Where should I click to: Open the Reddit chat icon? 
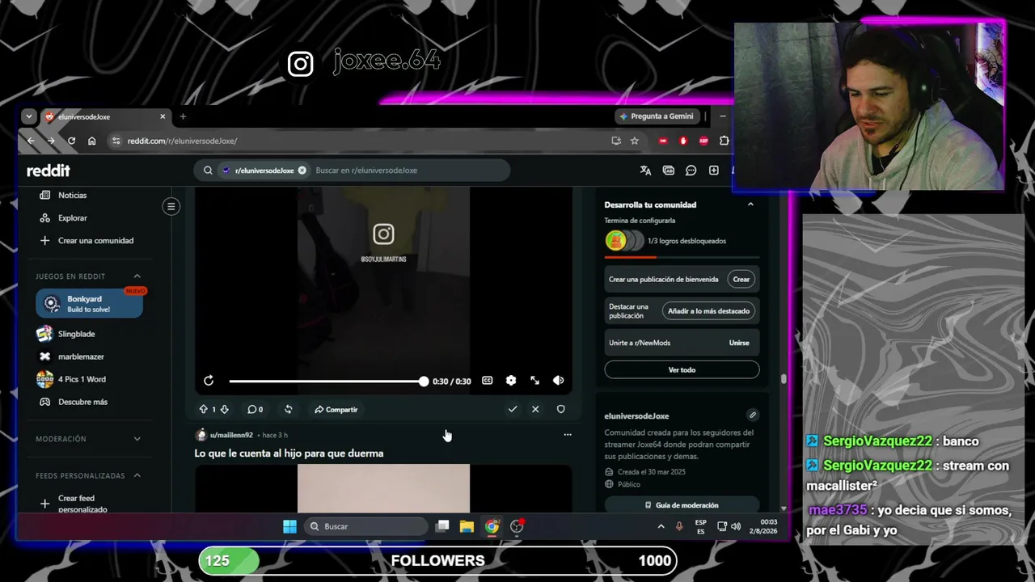[691, 171]
